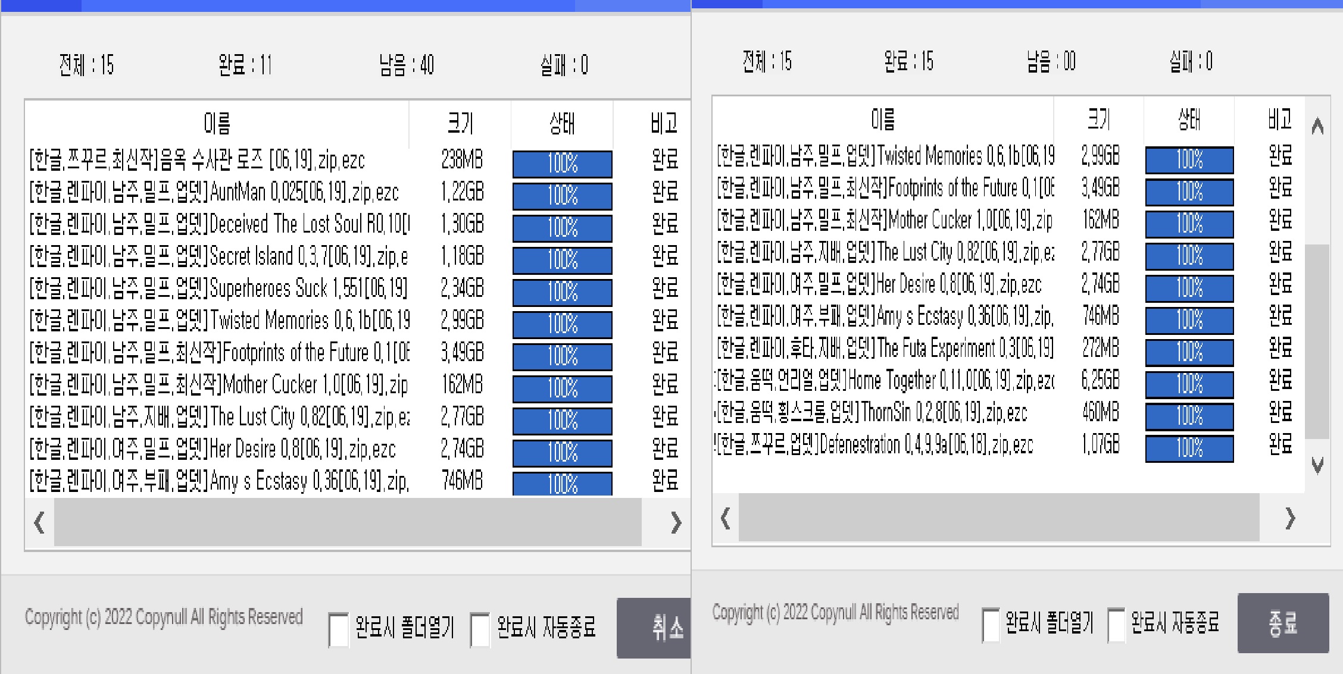This screenshot has height=674, width=1343.
Task: Enable '완료시 자동종료' checkbox in left window
Action: point(480,629)
